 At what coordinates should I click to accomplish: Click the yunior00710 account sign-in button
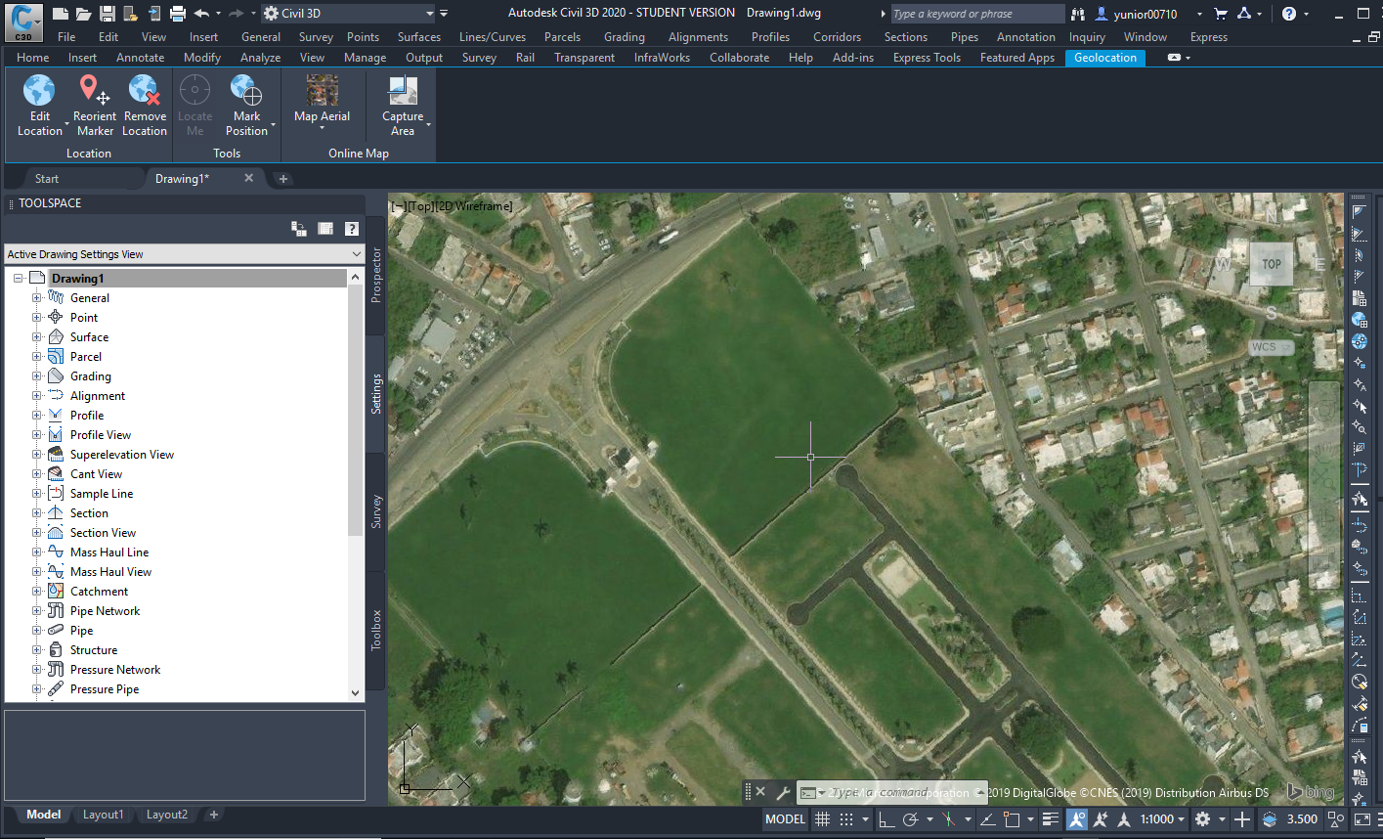pyautogui.click(x=1137, y=14)
